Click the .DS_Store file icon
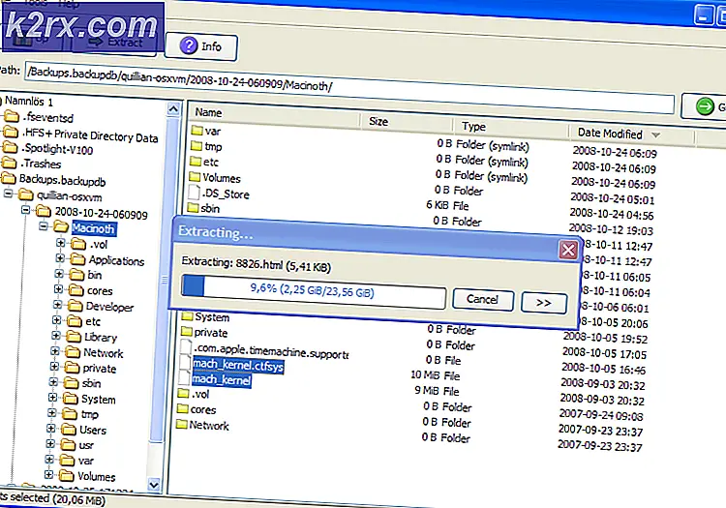726x508 pixels. pyautogui.click(x=194, y=193)
